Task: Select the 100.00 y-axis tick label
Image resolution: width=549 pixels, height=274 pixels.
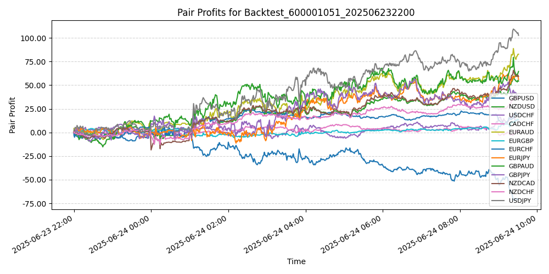Action: (34, 38)
